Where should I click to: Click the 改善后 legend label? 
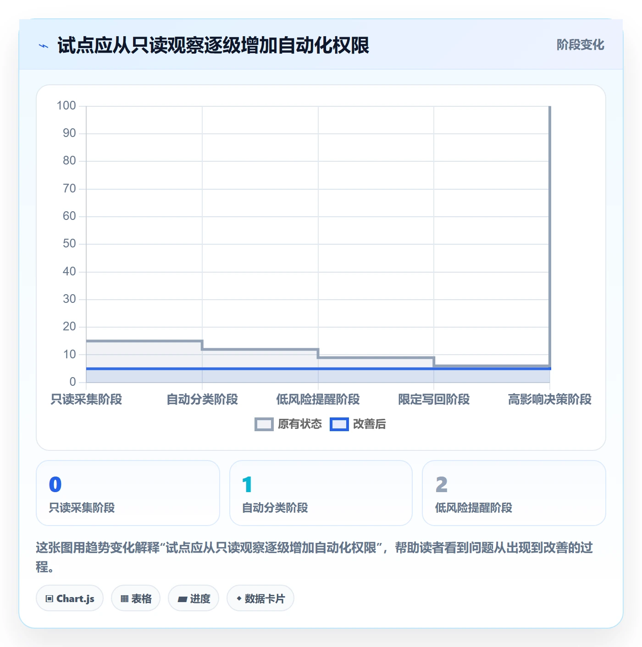click(x=370, y=424)
